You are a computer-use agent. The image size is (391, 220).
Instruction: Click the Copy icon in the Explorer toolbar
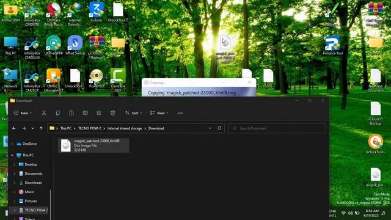pyautogui.click(x=57, y=113)
